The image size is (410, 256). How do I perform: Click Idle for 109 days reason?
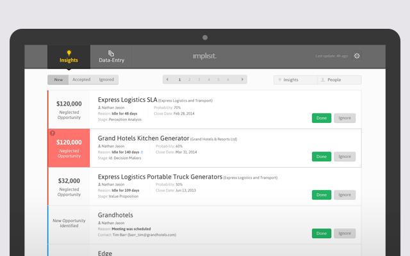126,191
